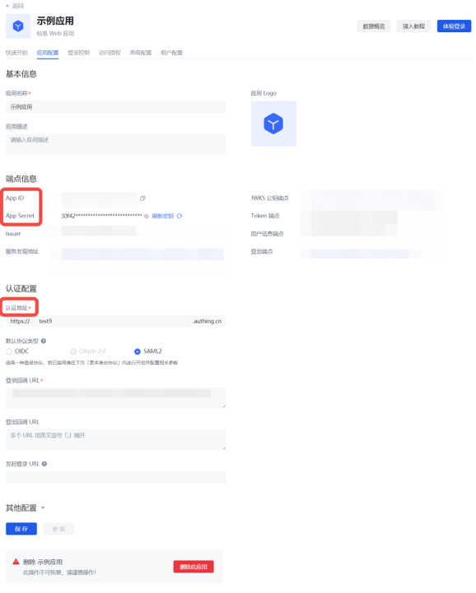Click the back arrow at top left
Image resolution: width=476 pixels, height=593 pixels.
pos(7,6)
